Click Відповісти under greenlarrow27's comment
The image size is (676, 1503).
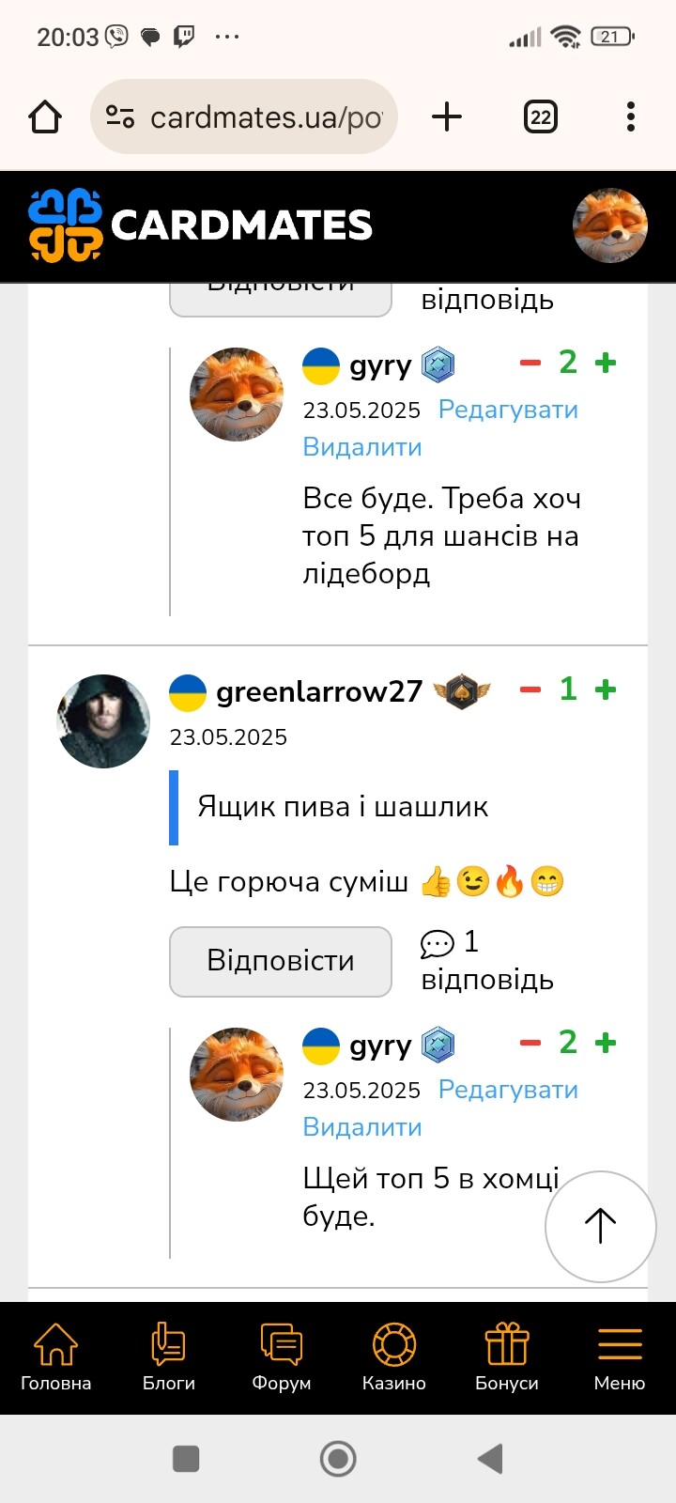click(x=281, y=961)
